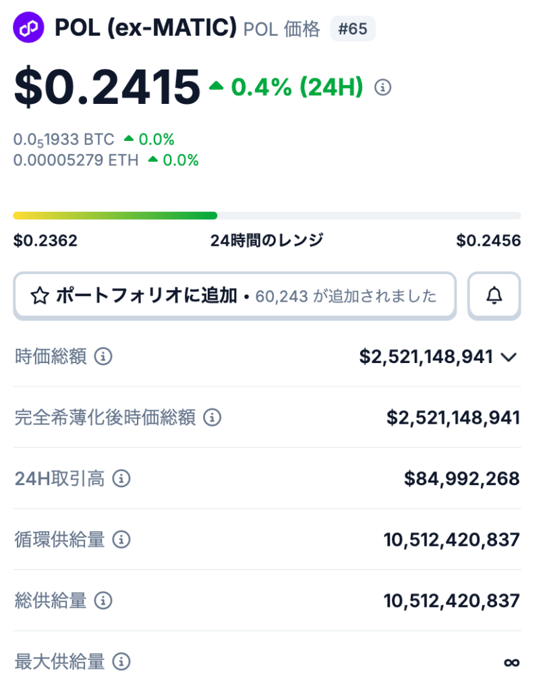Screen dimensions: 549x691
Task: Click the POL (ex-MATIC) coin name heading
Action: (x=146, y=28)
